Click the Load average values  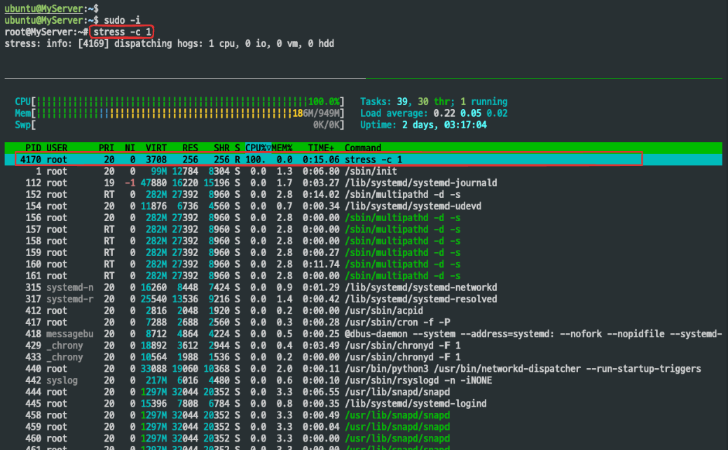tap(470, 113)
